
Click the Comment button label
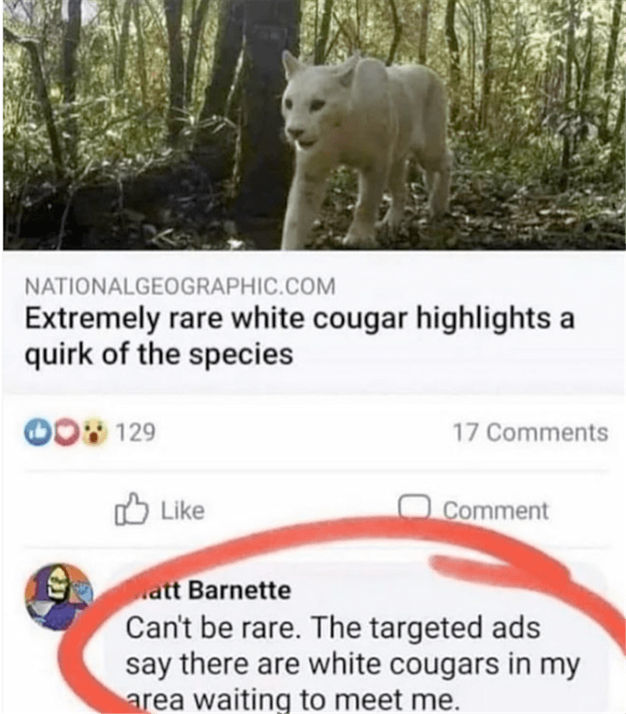(496, 510)
